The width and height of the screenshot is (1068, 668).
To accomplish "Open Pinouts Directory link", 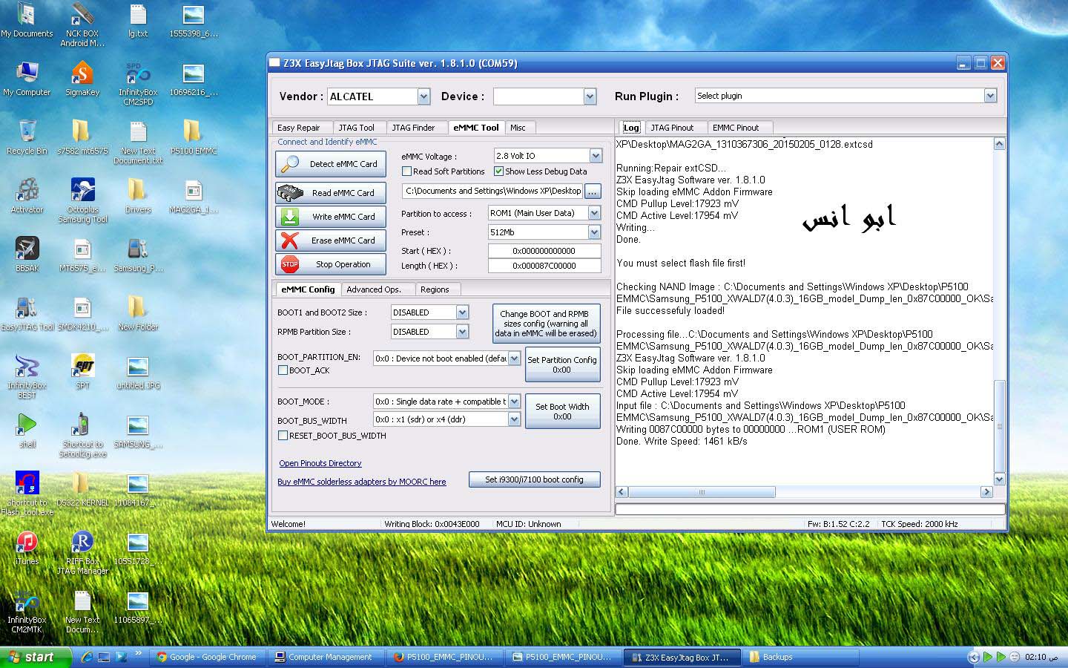I will 320,463.
